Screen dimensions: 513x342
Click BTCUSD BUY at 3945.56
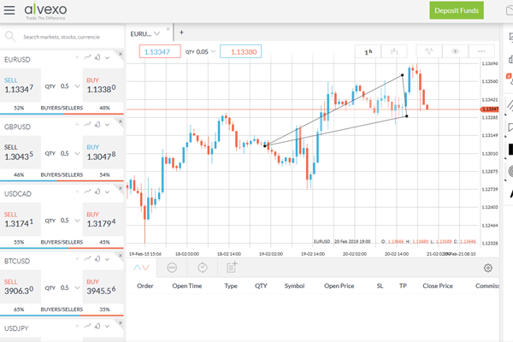103,286
